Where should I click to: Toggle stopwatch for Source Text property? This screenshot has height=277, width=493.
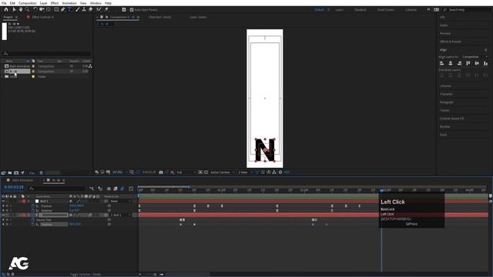click(33, 220)
